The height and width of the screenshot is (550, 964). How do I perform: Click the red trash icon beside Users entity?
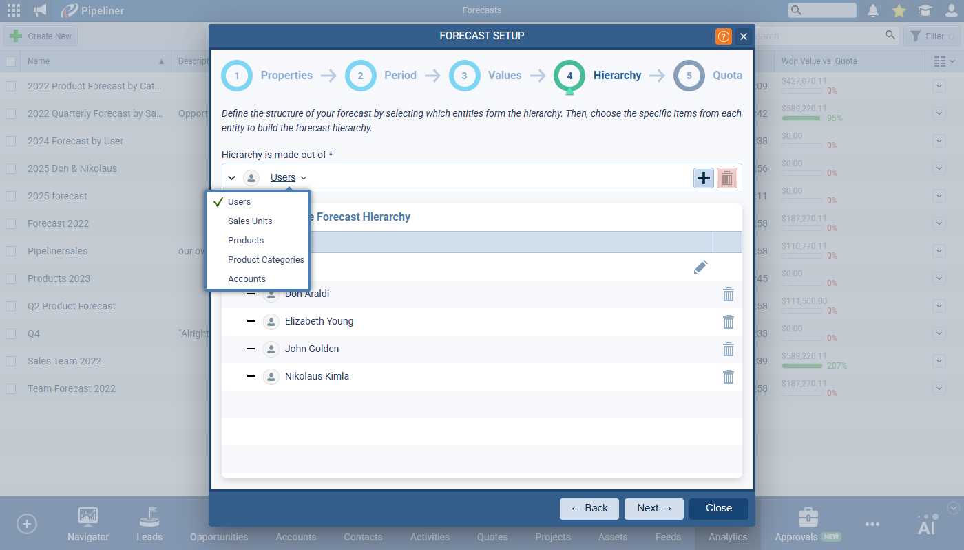click(x=727, y=178)
